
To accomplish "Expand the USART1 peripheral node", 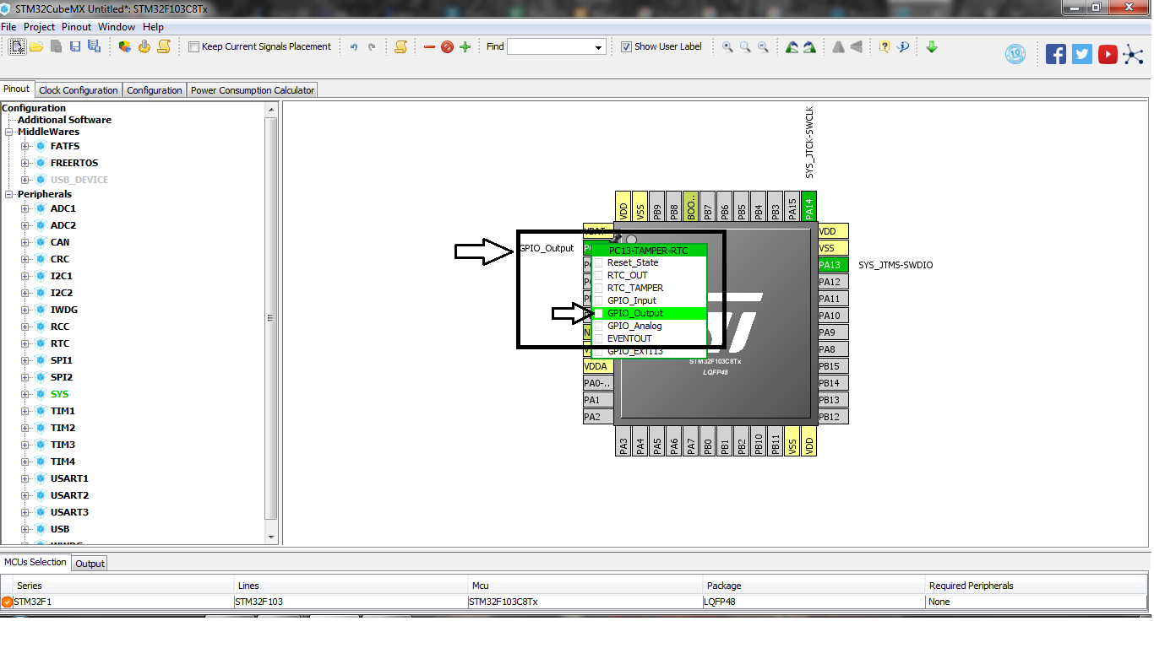I will pyautogui.click(x=25, y=478).
